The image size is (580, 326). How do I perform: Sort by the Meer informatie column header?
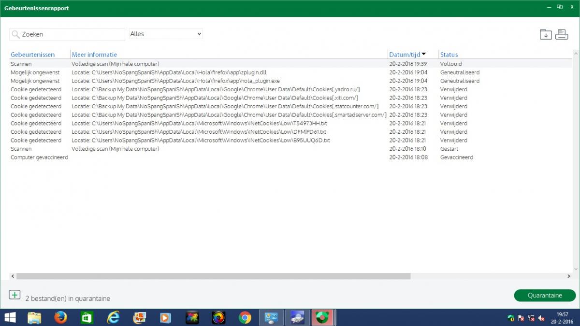[x=94, y=55]
